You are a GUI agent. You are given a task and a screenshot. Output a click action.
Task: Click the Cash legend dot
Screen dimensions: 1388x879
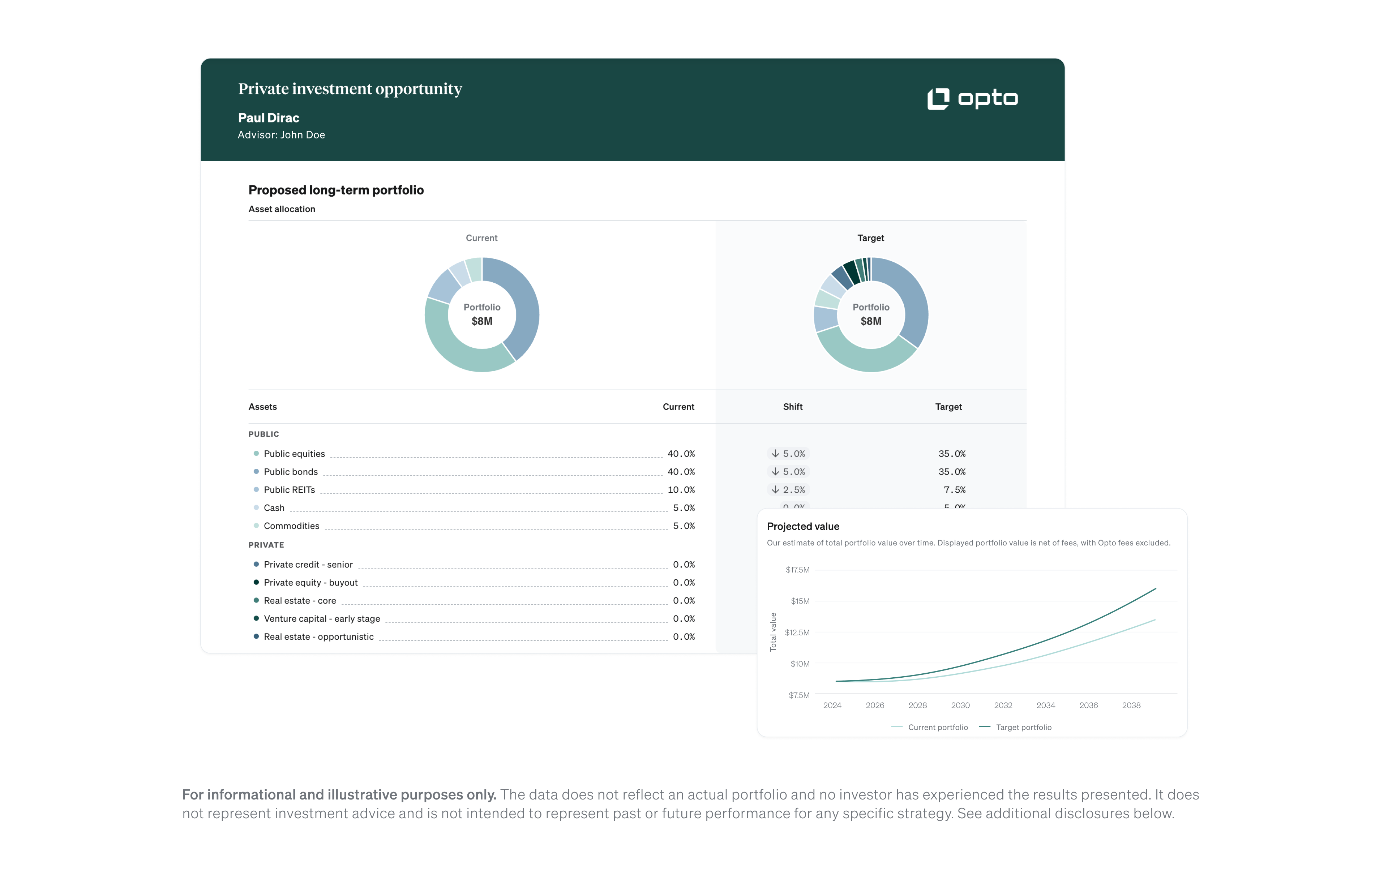point(256,507)
